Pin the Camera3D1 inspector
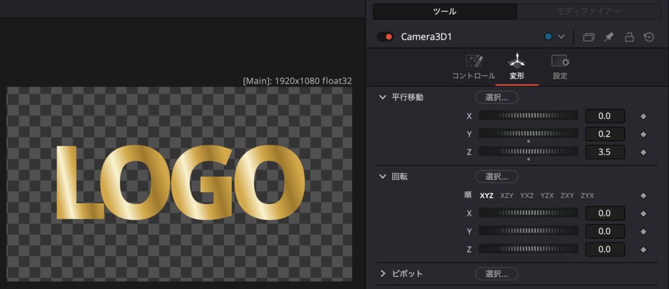This screenshot has width=669, height=289. [x=609, y=37]
